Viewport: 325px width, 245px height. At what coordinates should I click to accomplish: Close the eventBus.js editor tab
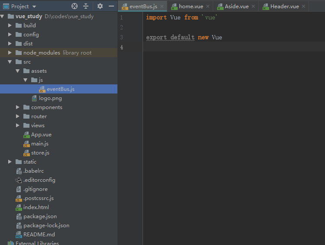162,6
